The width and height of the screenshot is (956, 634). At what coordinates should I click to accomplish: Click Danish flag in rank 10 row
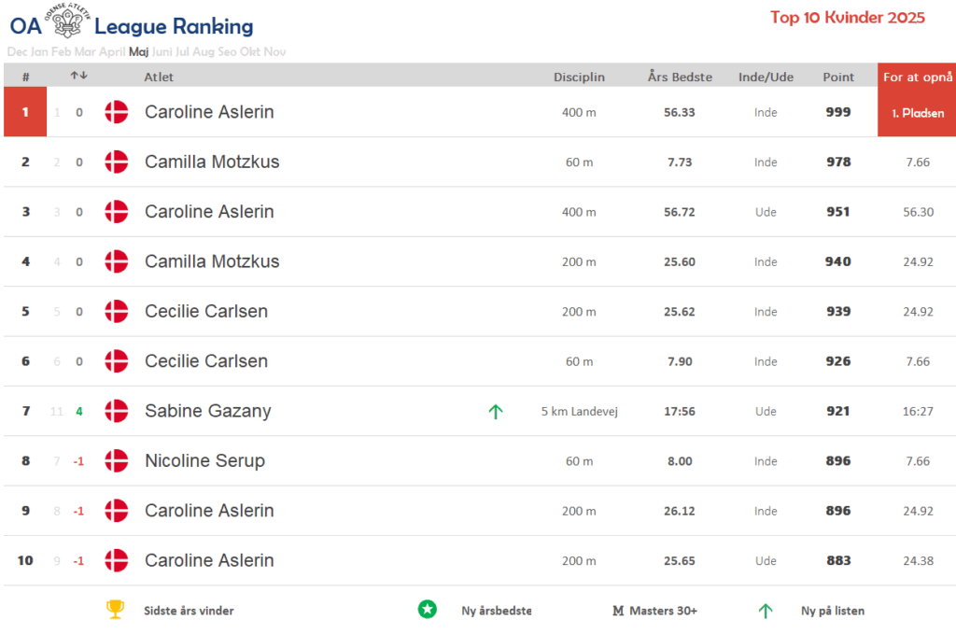pyautogui.click(x=117, y=560)
